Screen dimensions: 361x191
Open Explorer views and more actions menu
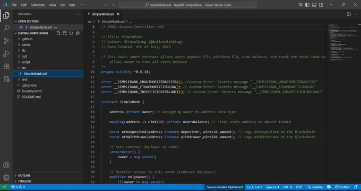pyautogui.click(x=78, y=14)
